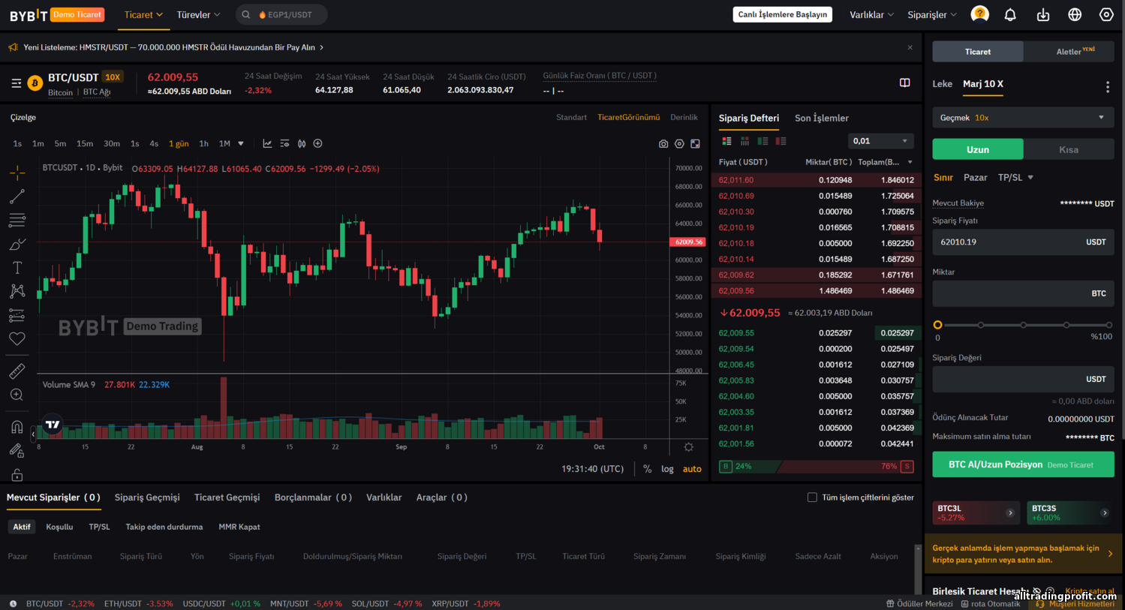Switch to the Leke (spot) tab
Image resolution: width=1125 pixels, height=610 pixels.
942,84
